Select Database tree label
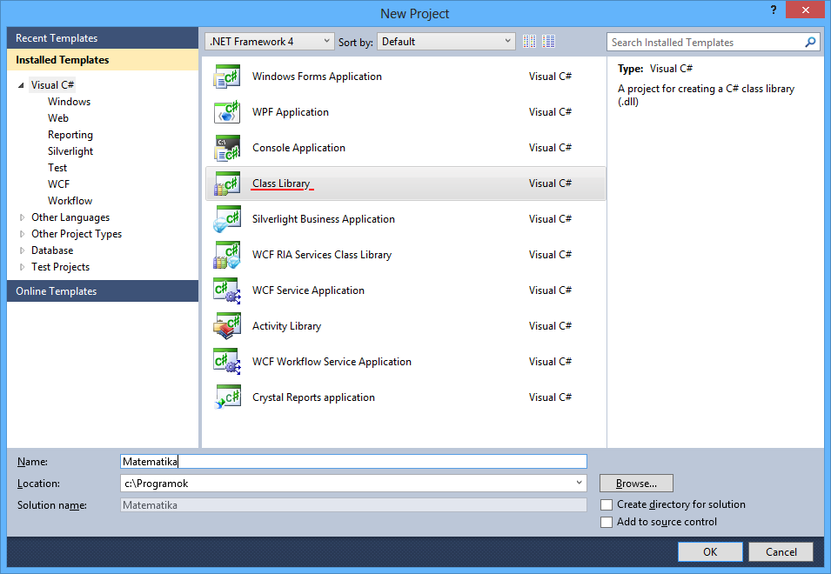The height and width of the screenshot is (574, 831). pyautogui.click(x=52, y=250)
